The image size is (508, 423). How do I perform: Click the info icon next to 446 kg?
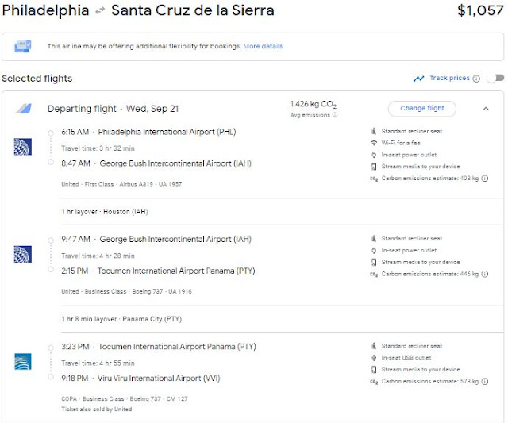tap(484, 274)
